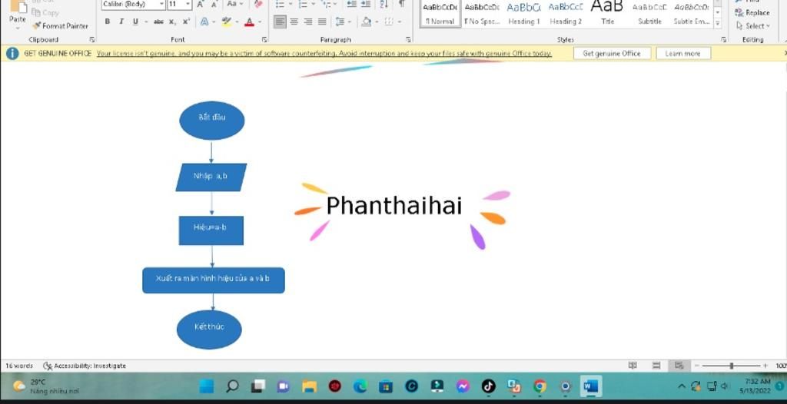Screen dimensions: 787x404
Task: Open taskbar Search magnifier
Action: 232,386
